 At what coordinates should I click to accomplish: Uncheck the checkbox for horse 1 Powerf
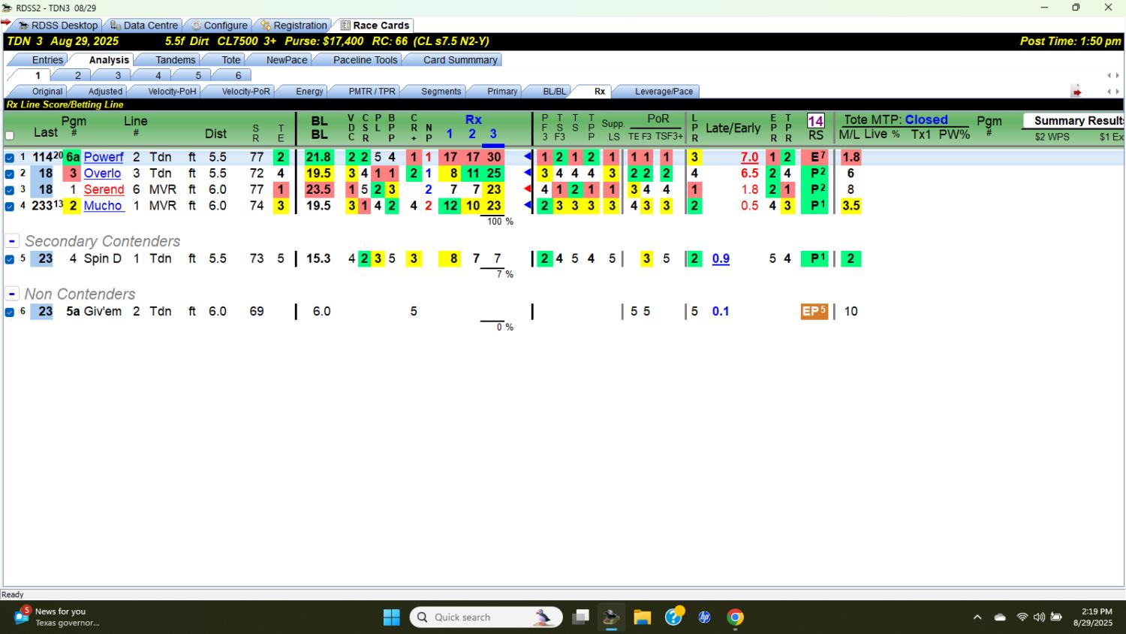pos(10,158)
